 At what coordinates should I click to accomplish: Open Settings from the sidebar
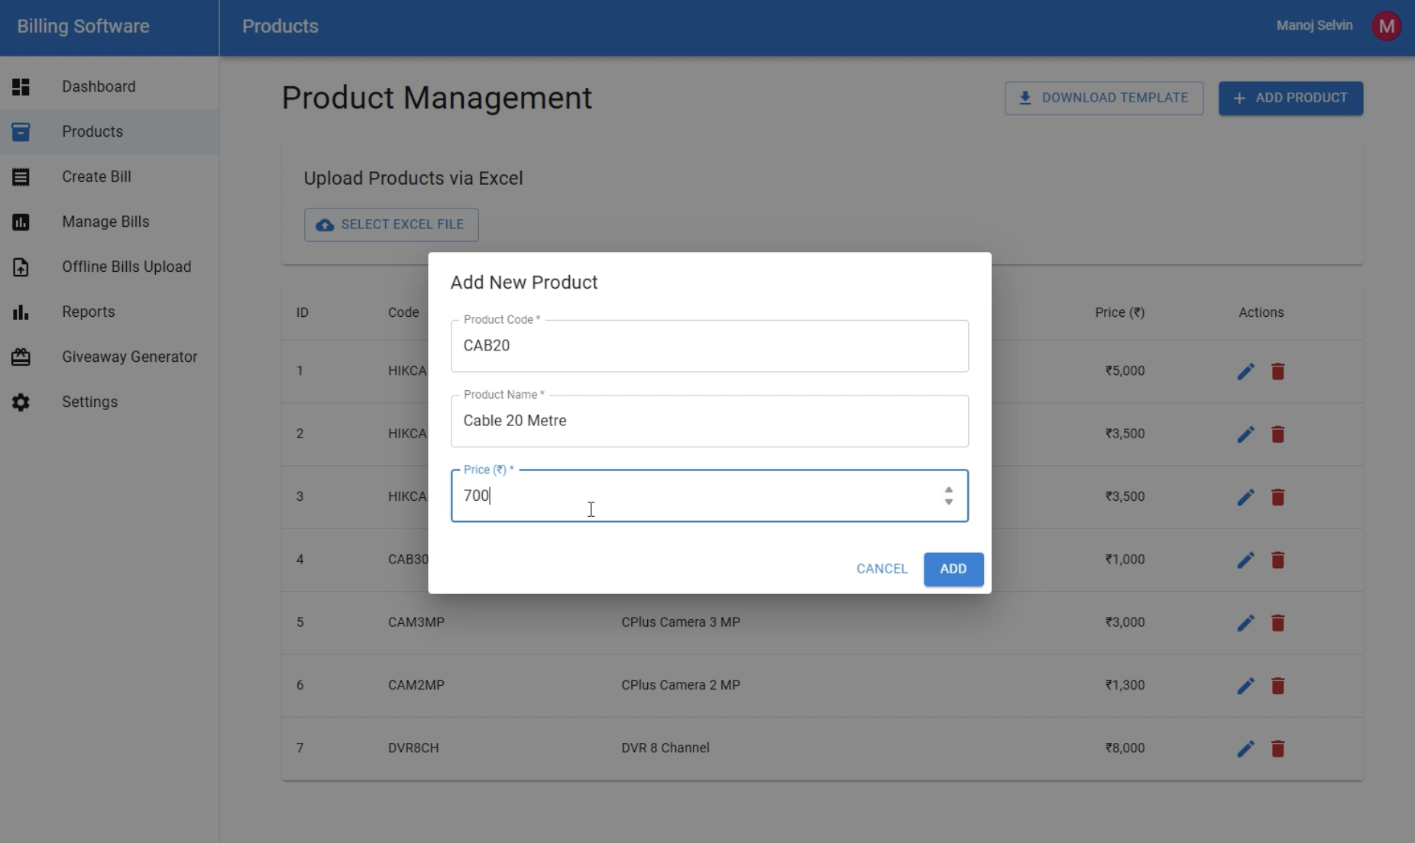pos(89,402)
